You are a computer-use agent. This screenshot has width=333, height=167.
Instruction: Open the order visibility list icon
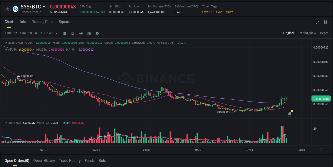(x=89, y=33)
